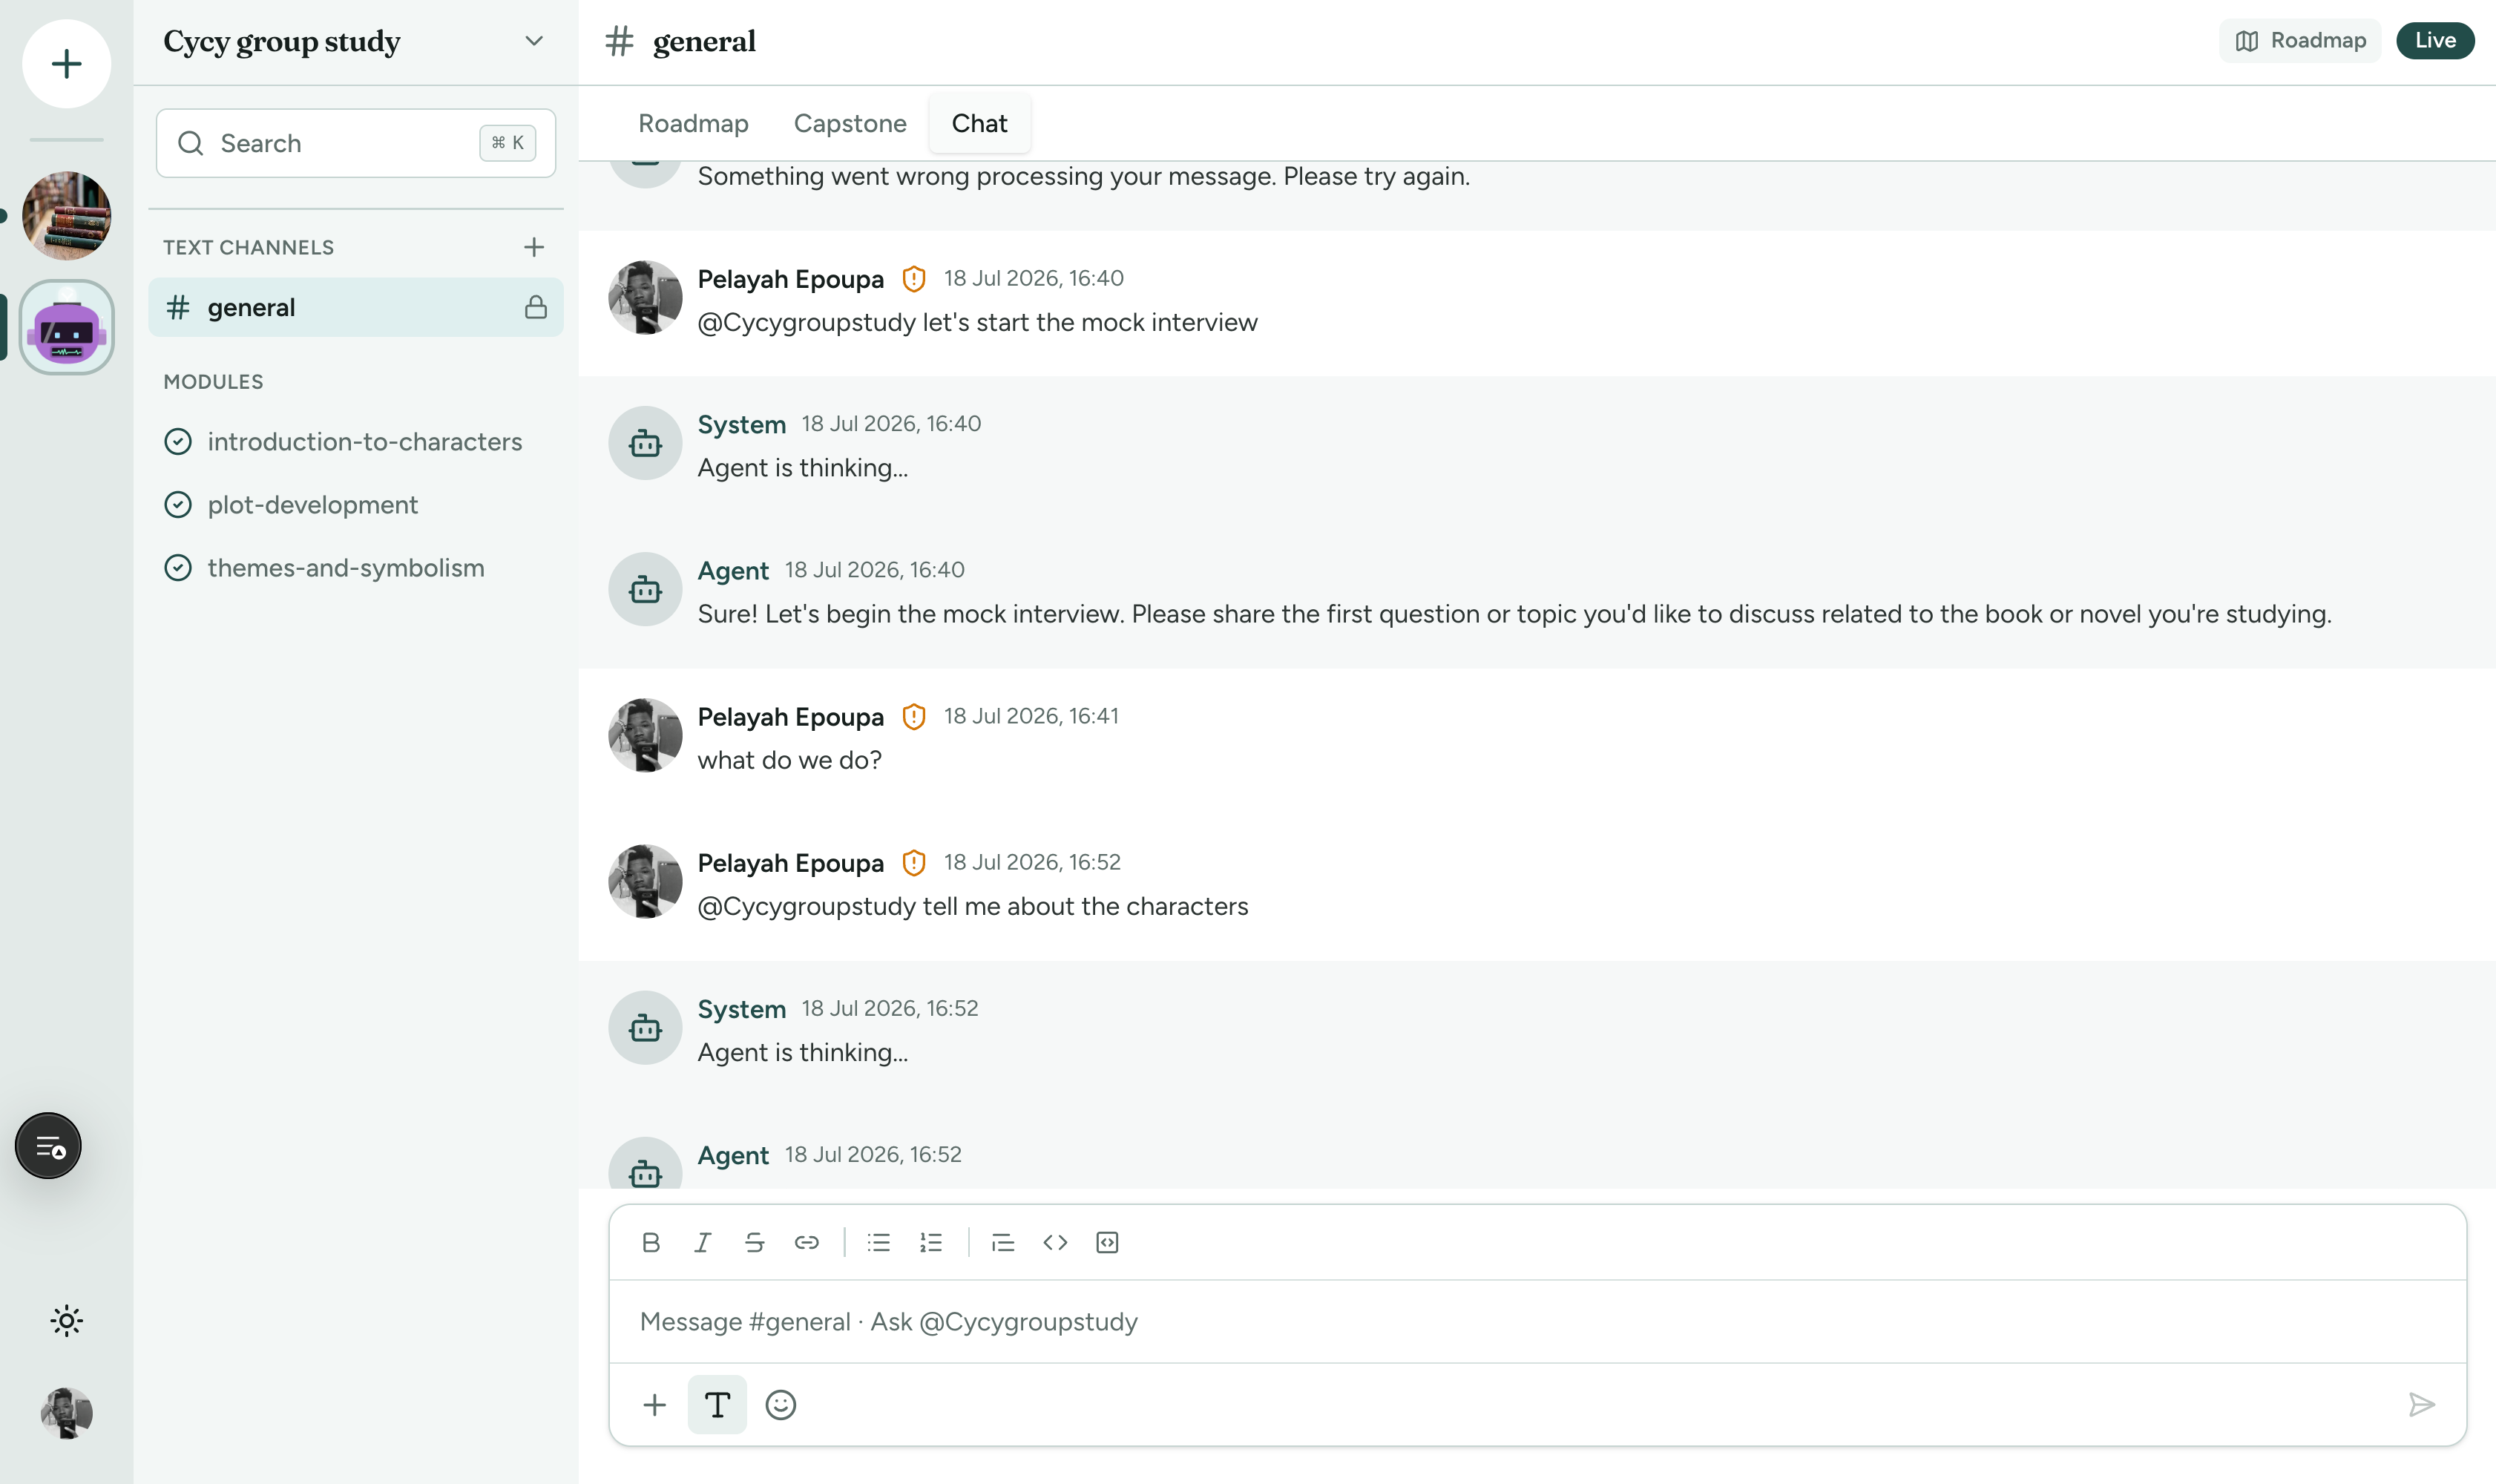
Task: Focus the Search input field
Action: click(x=356, y=143)
